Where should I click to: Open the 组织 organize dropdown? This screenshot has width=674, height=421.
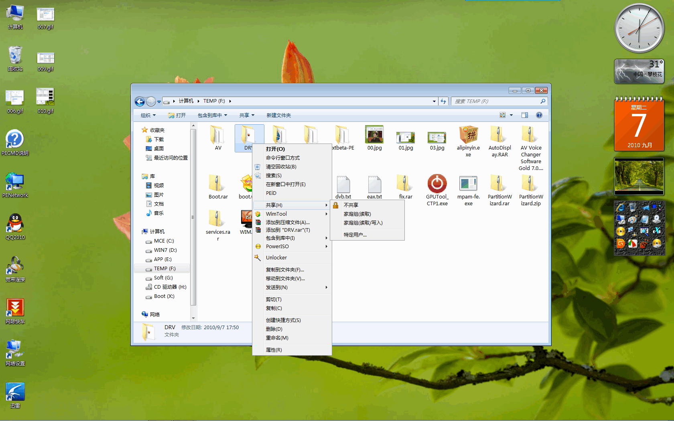point(148,115)
